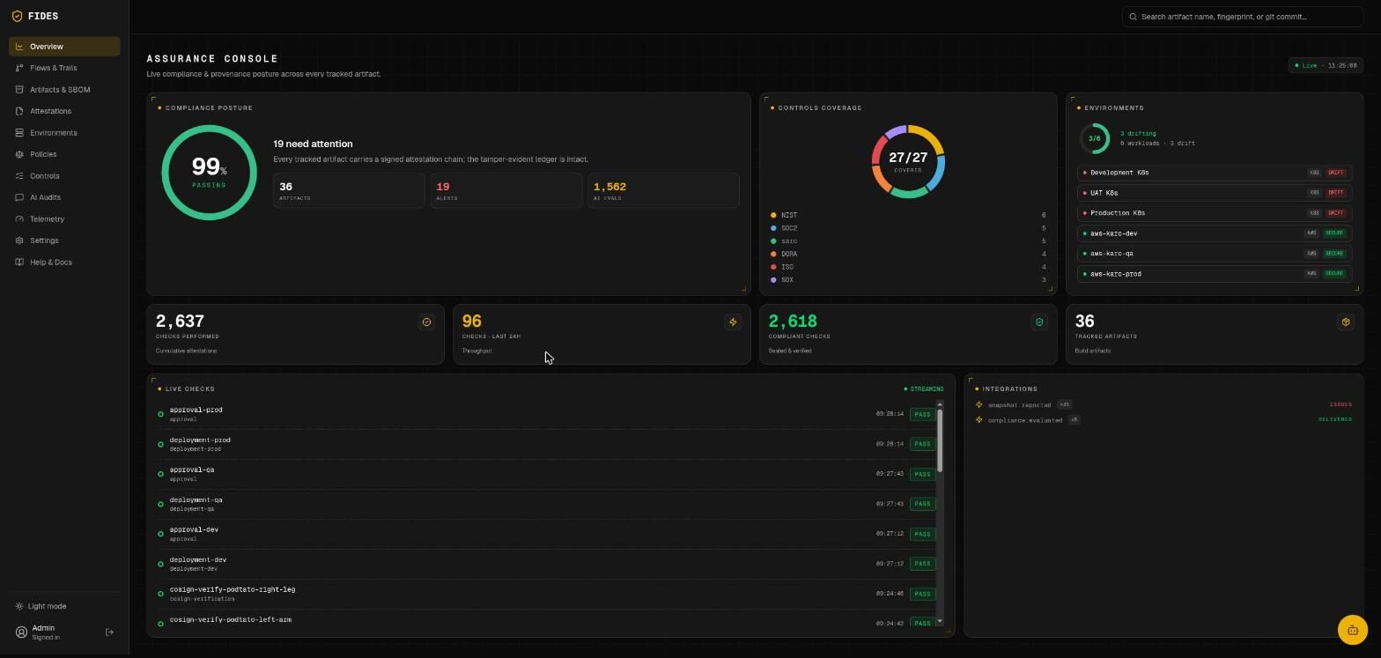Click the Telemetry chart icon
This screenshot has width=1381, height=658.
[x=19, y=219]
